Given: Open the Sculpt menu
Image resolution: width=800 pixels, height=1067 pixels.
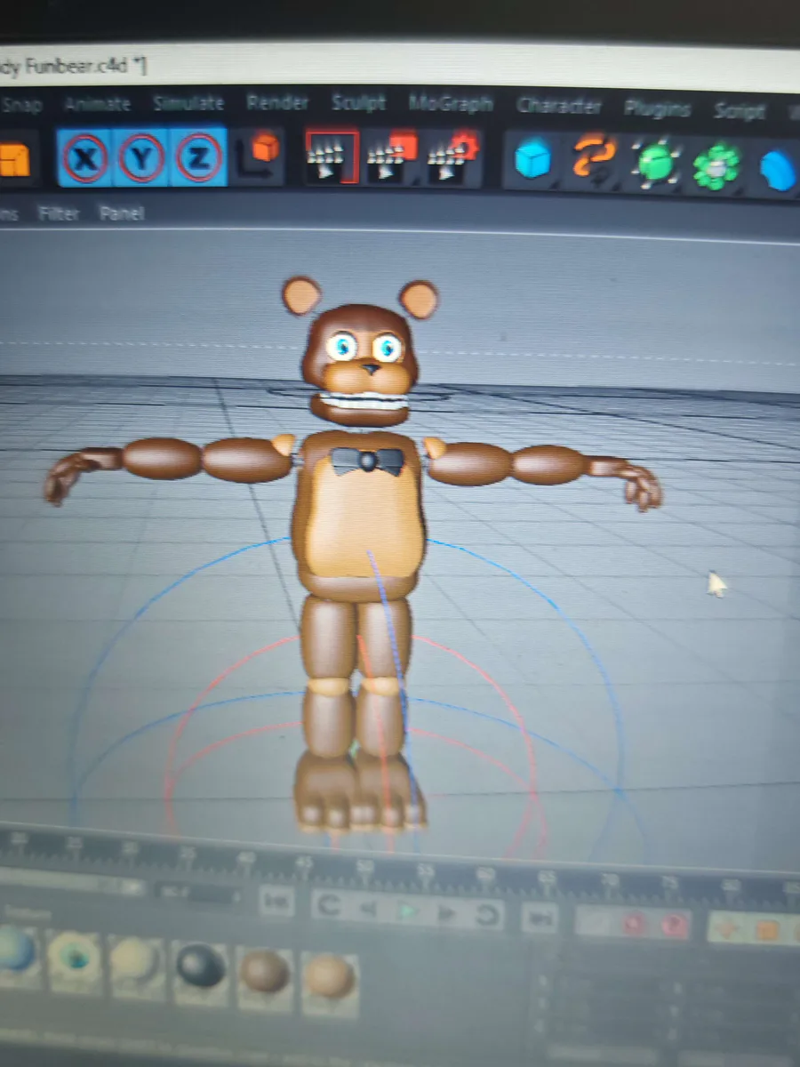Looking at the screenshot, I should click(358, 103).
